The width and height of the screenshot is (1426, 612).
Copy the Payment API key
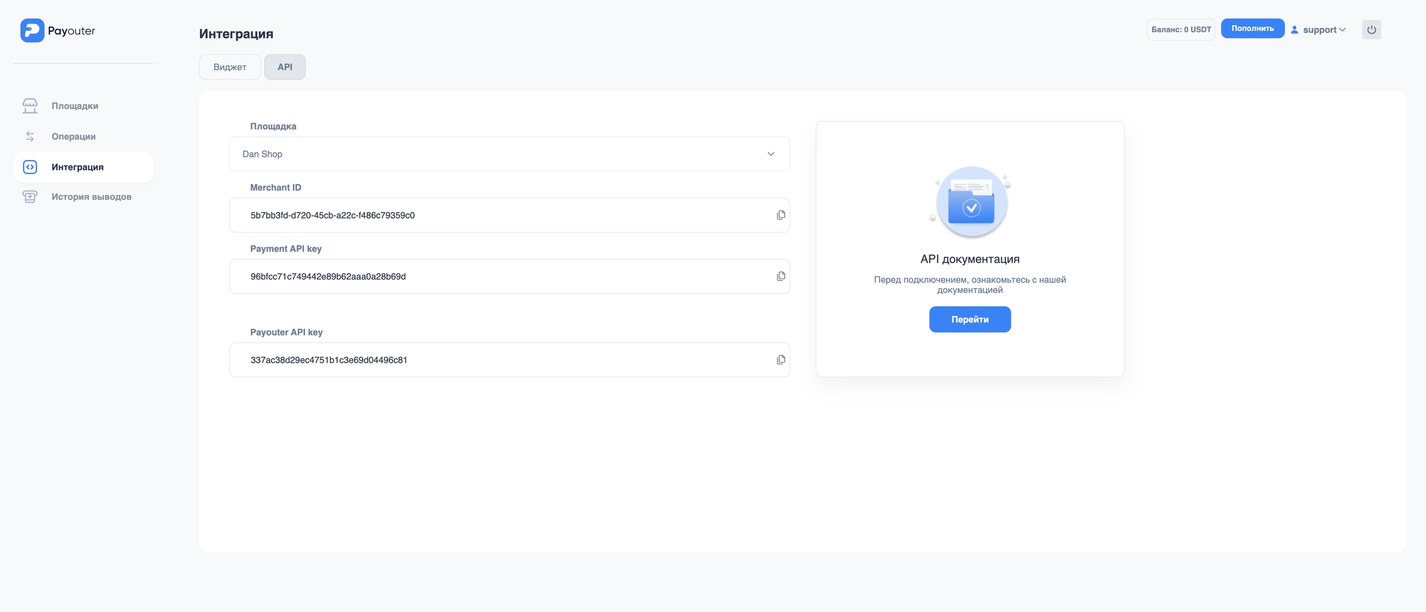[780, 276]
